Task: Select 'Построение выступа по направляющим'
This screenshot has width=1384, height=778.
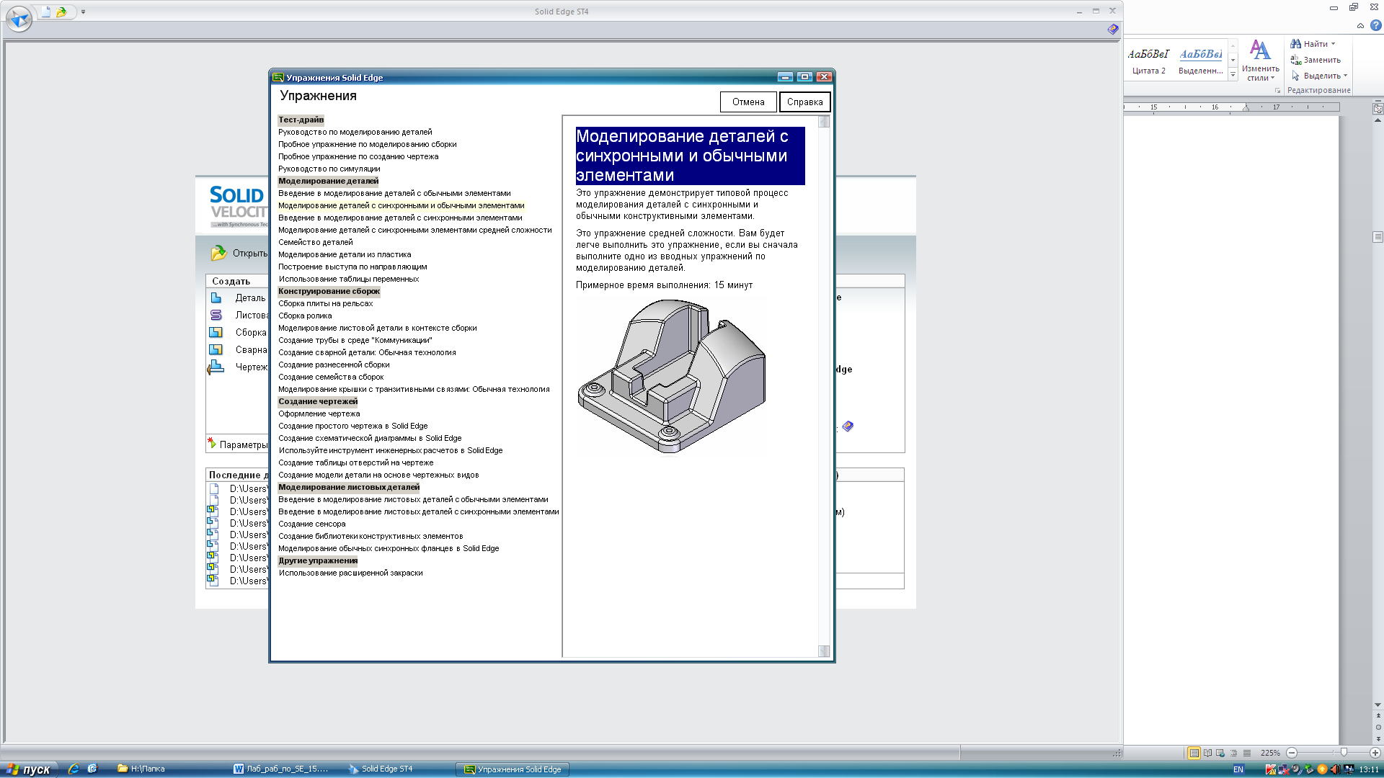Action: pos(352,267)
